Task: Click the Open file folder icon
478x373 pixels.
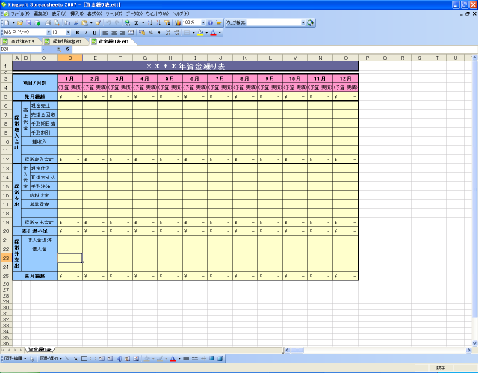Action: 20,23
